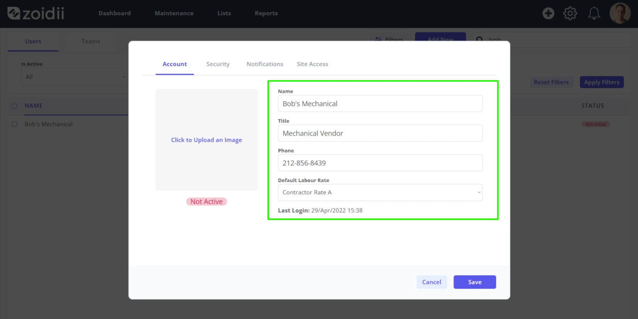This screenshot has height=319, width=638.
Task: Switch to the Teams tab
Action: point(91,41)
